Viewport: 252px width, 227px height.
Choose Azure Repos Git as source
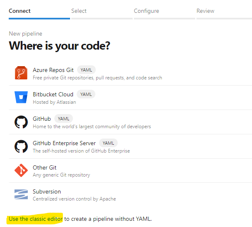click(131, 74)
